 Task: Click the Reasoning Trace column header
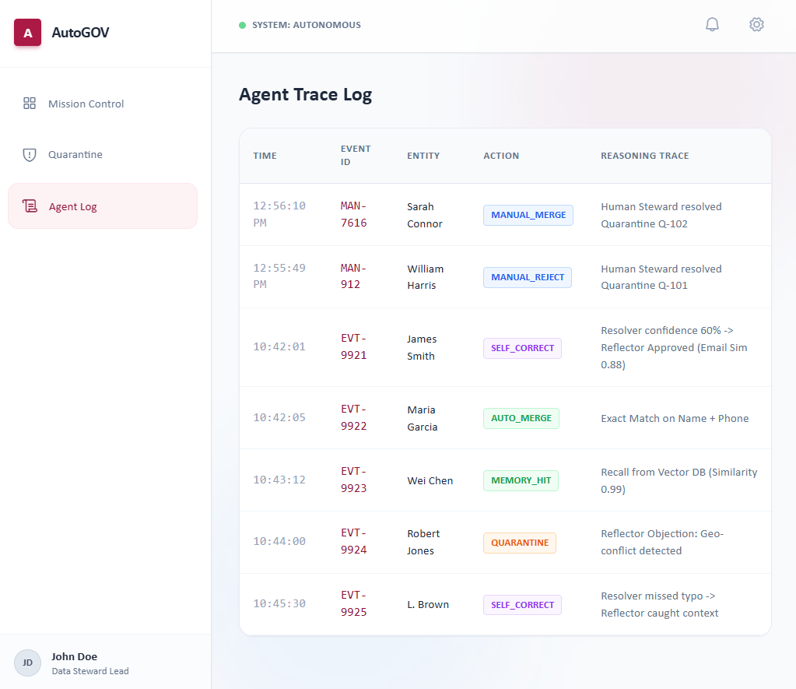pos(644,156)
